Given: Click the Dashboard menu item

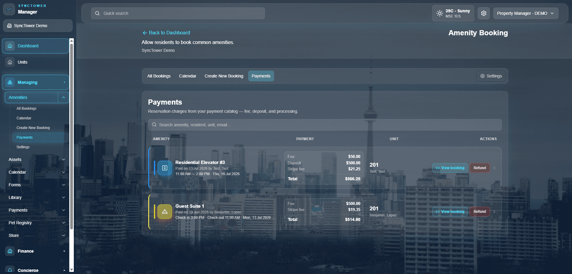Looking at the screenshot, I should 36,46.
